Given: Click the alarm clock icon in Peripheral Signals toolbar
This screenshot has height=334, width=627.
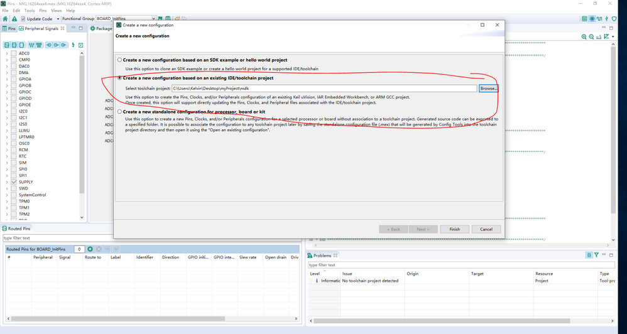Looking at the screenshot, I should [x=81, y=45].
